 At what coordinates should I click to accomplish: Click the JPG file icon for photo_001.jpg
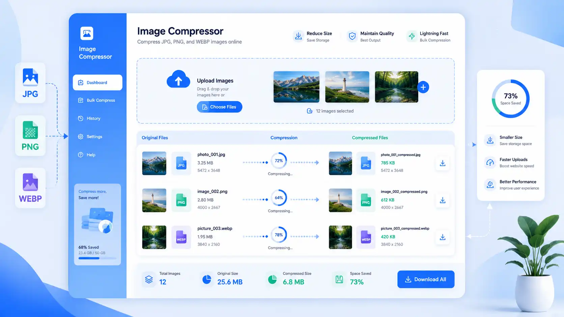tap(181, 163)
